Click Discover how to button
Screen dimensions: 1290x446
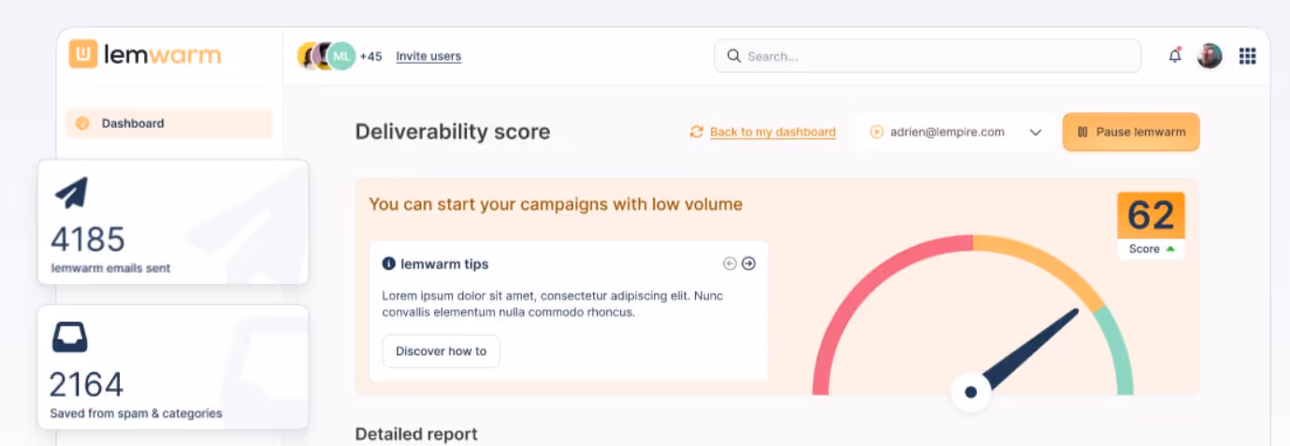coord(442,352)
